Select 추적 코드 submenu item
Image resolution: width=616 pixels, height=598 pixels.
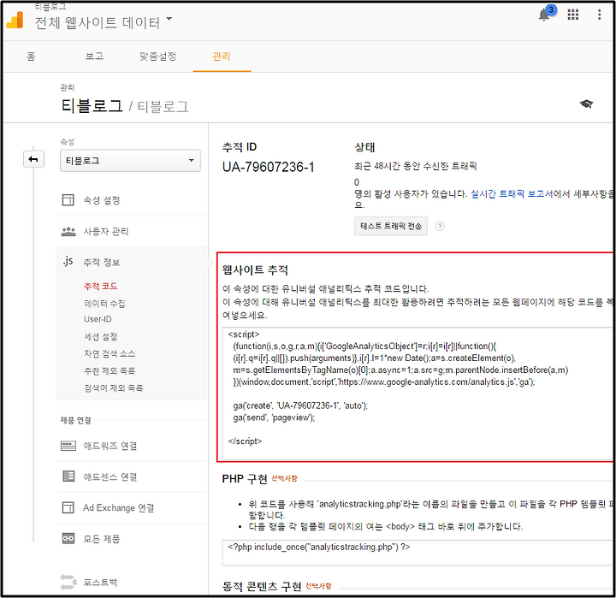pos(101,286)
